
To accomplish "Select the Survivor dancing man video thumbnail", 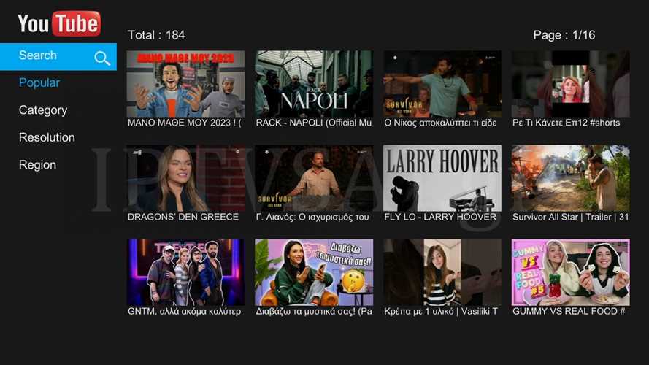I will (442, 84).
